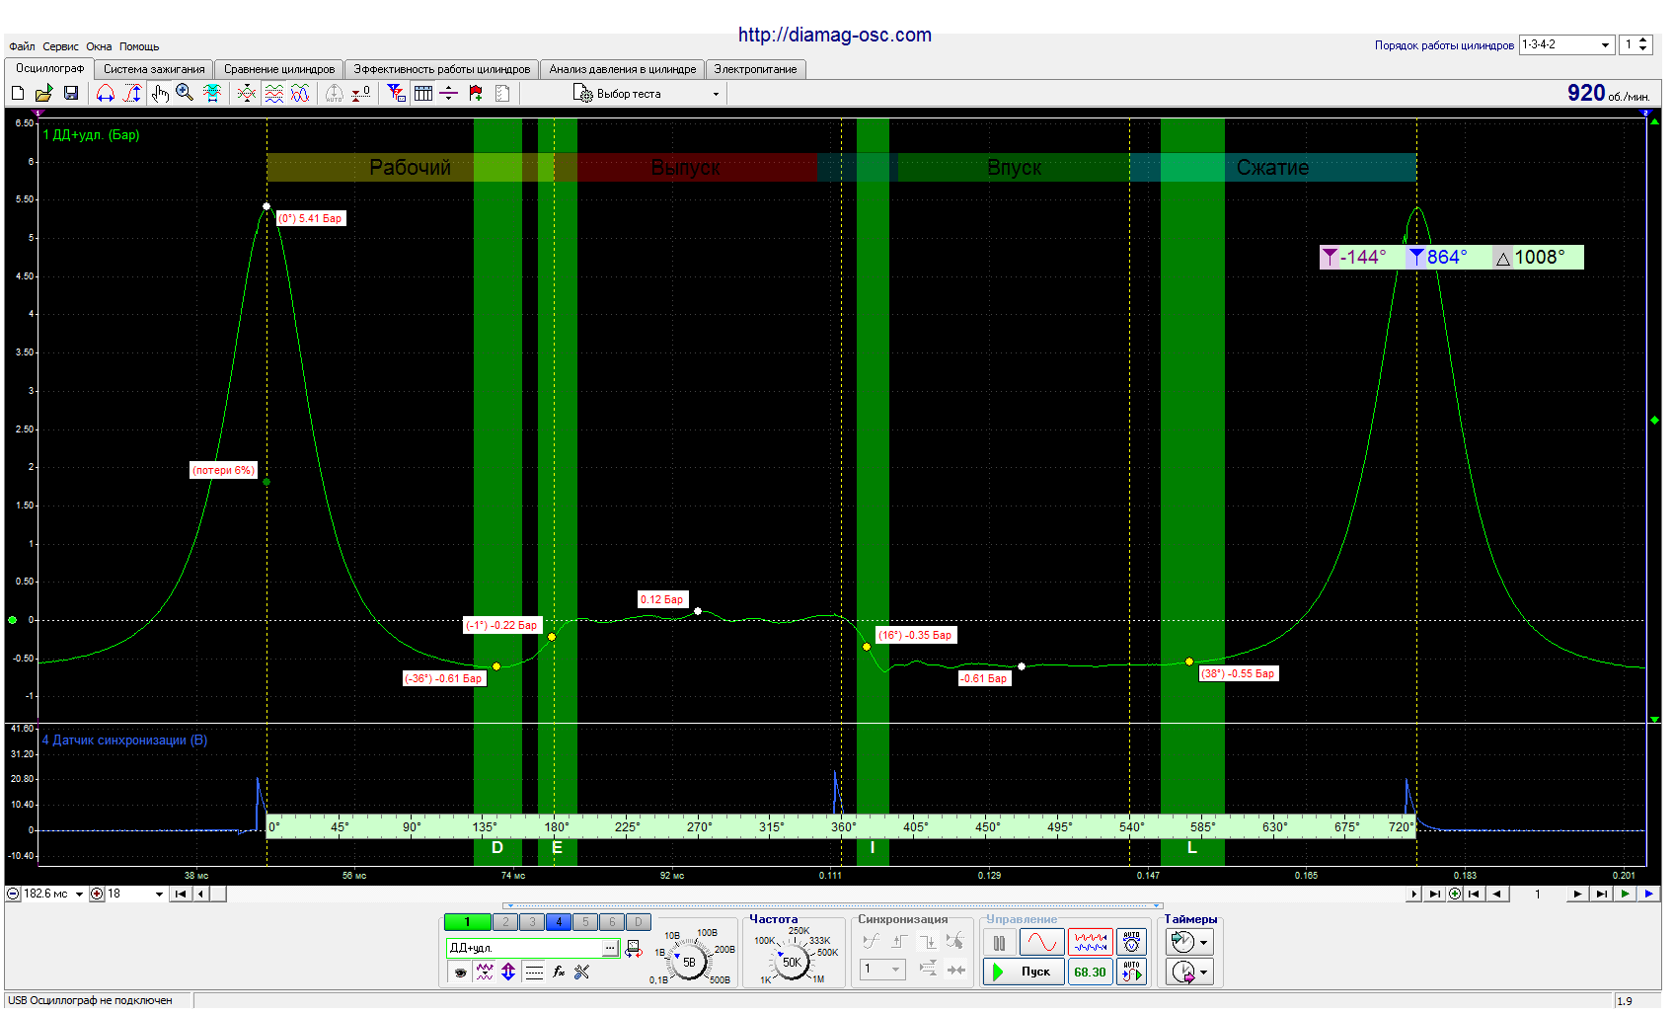Create a new oscillogram file
1674x1013 pixels.
pos(18,93)
